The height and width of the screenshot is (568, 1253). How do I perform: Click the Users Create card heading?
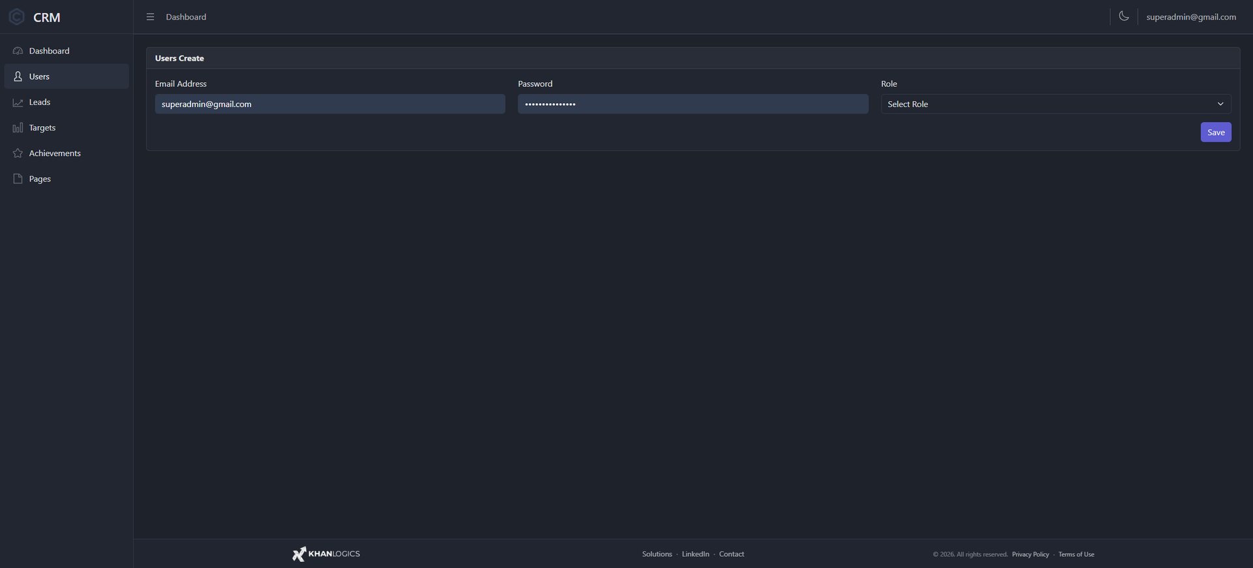point(179,58)
